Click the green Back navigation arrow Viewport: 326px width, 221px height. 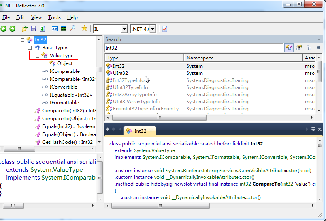click(4, 28)
